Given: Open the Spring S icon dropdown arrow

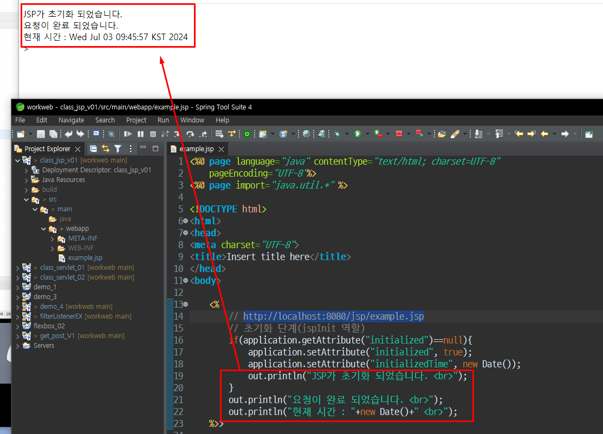Looking at the screenshot, I should coord(293,134).
